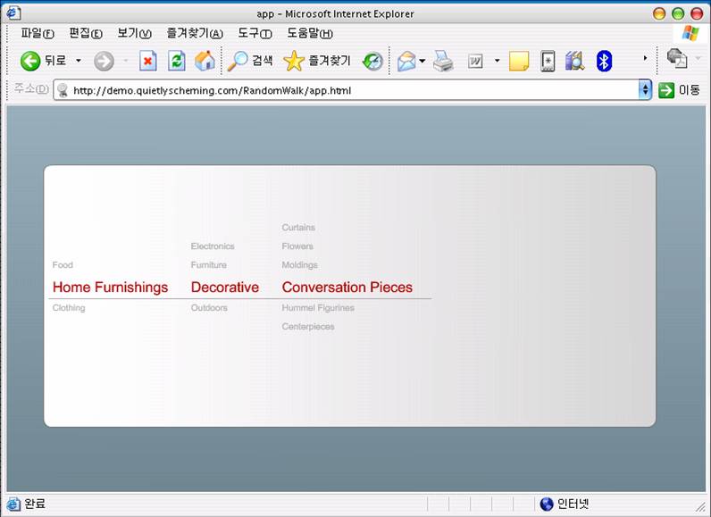Click the mobile device toolbar icon
The height and width of the screenshot is (517, 711).
[x=548, y=62]
